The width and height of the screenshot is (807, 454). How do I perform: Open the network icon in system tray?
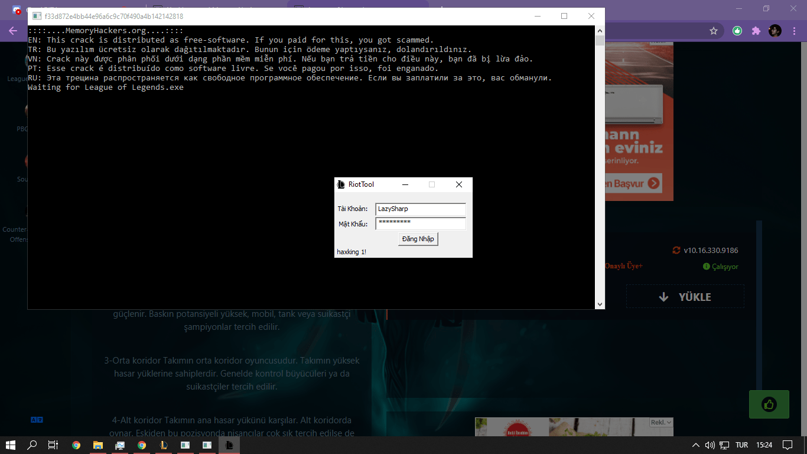pos(724,445)
